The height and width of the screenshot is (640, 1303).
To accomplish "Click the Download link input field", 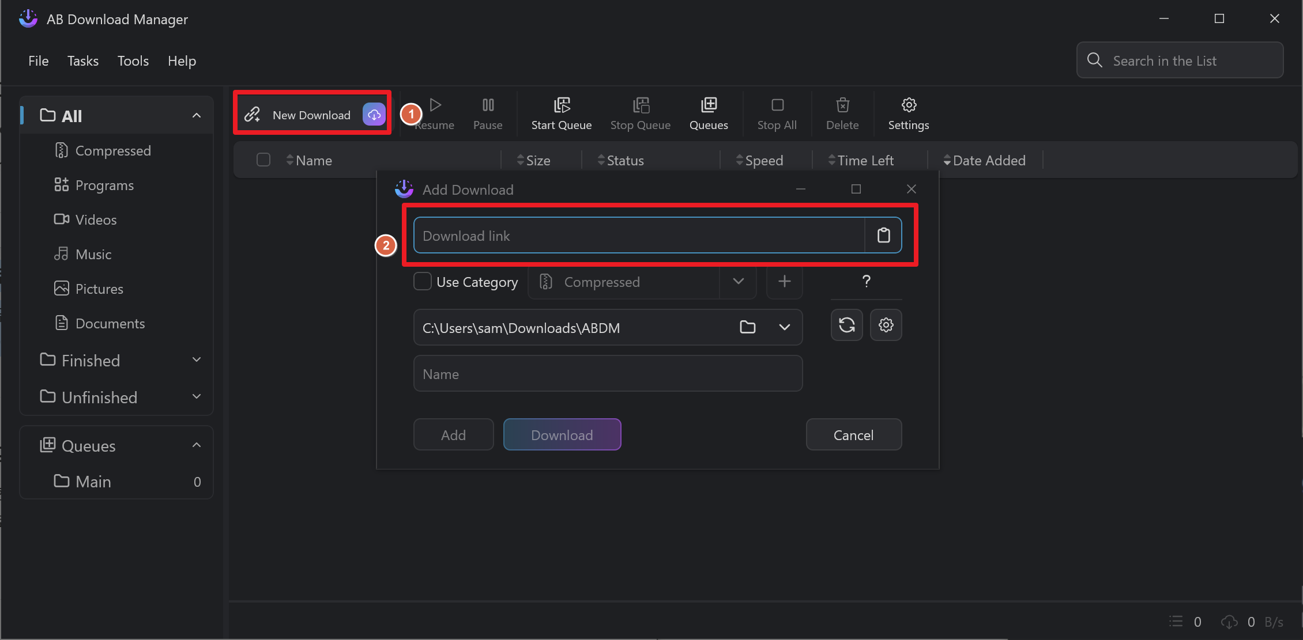I will point(639,236).
